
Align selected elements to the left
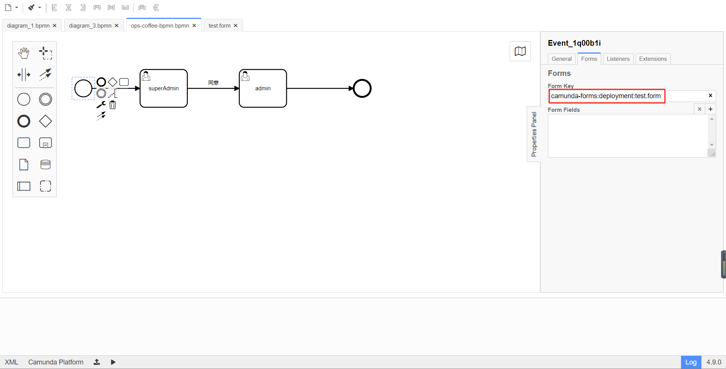54,7
